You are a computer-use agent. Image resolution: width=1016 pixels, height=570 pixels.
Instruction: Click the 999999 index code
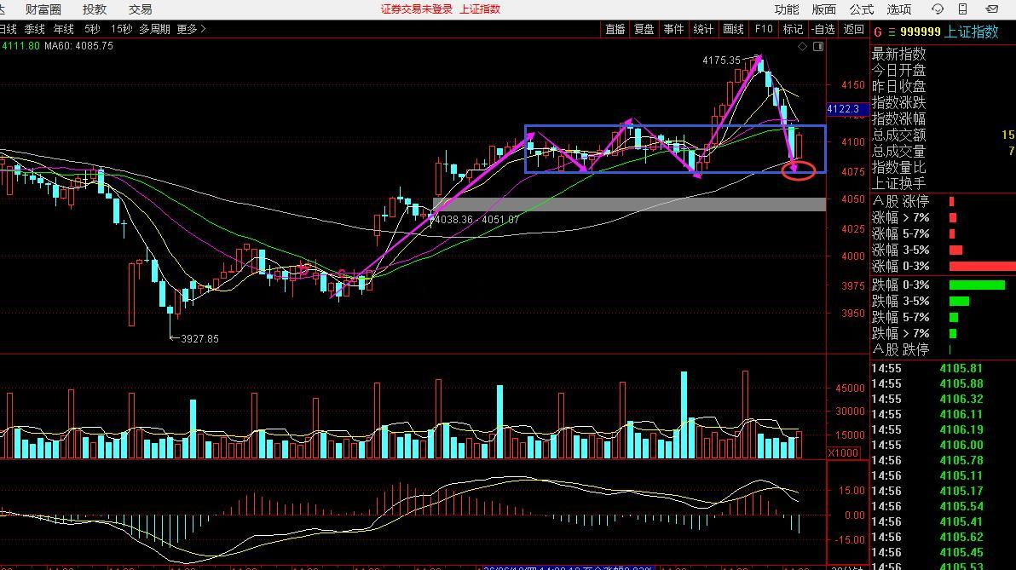(920, 32)
